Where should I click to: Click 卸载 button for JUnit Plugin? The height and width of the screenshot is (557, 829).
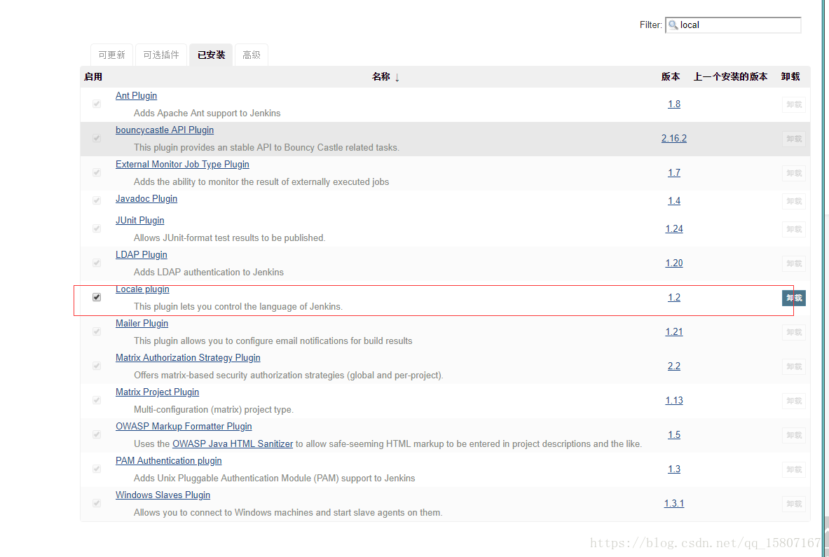[793, 229]
